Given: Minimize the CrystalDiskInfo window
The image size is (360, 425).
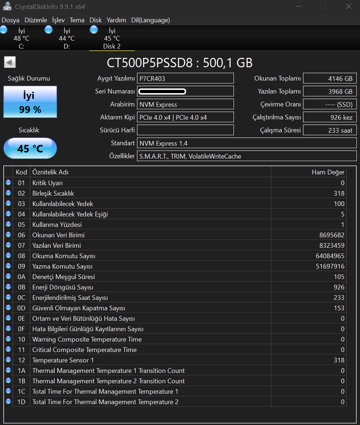Looking at the screenshot, I should click(x=299, y=6).
